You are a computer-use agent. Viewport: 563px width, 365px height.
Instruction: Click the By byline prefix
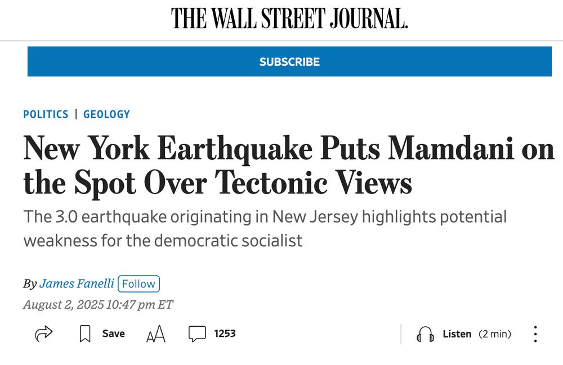click(x=30, y=283)
